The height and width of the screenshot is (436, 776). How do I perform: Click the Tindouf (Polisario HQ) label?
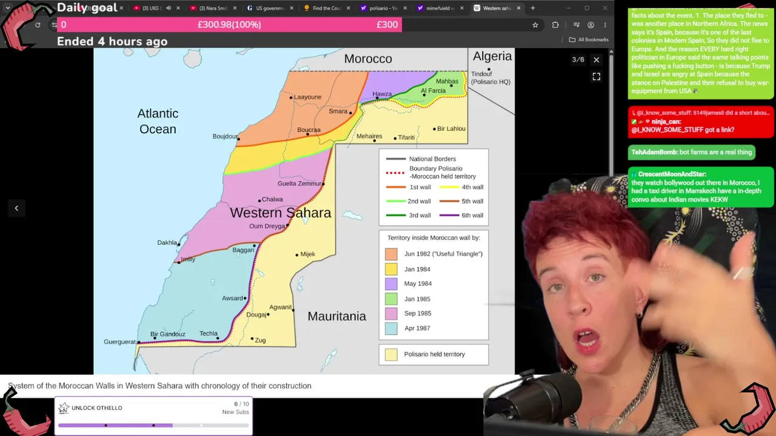click(490, 78)
